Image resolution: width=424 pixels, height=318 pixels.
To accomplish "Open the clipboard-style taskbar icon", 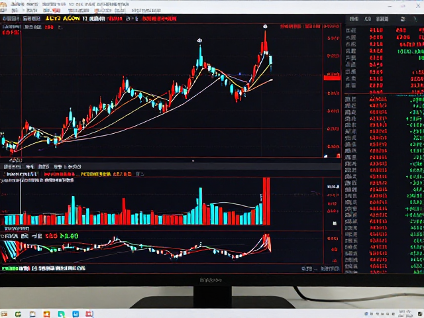I will 32,314.
